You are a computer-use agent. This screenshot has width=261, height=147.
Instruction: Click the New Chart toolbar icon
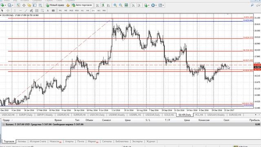click(2, 5)
